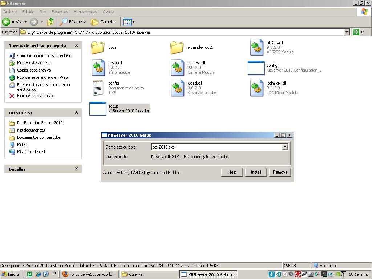Select the lodmixer.dll file icon
This screenshot has height=279, width=372.
pos(257,88)
